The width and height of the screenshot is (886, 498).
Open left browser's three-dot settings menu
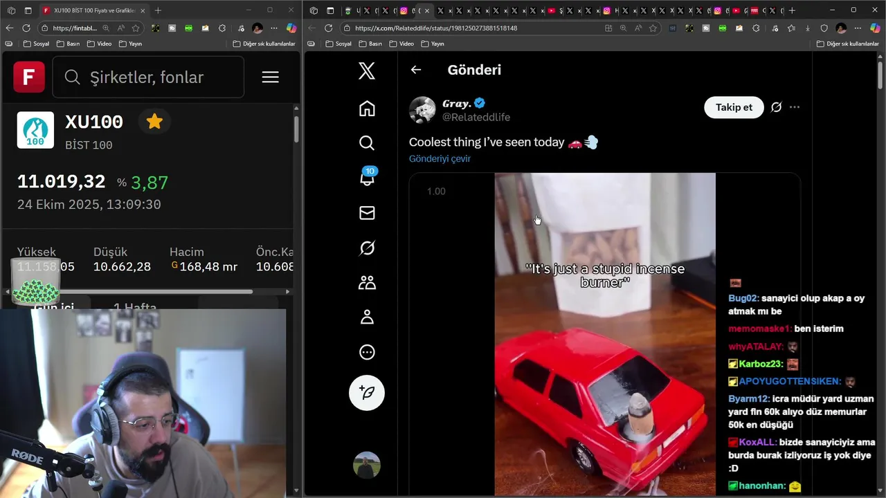274,28
